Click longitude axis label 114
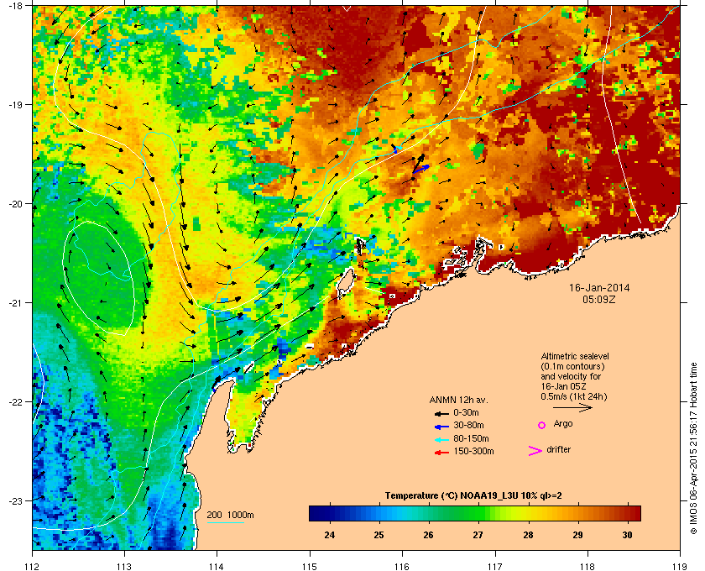The image size is (705, 571). coord(217,566)
